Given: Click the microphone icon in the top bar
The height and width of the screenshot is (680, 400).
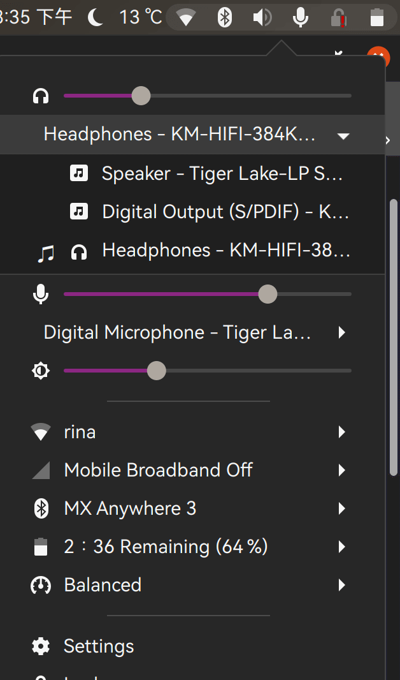Looking at the screenshot, I should [300, 17].
